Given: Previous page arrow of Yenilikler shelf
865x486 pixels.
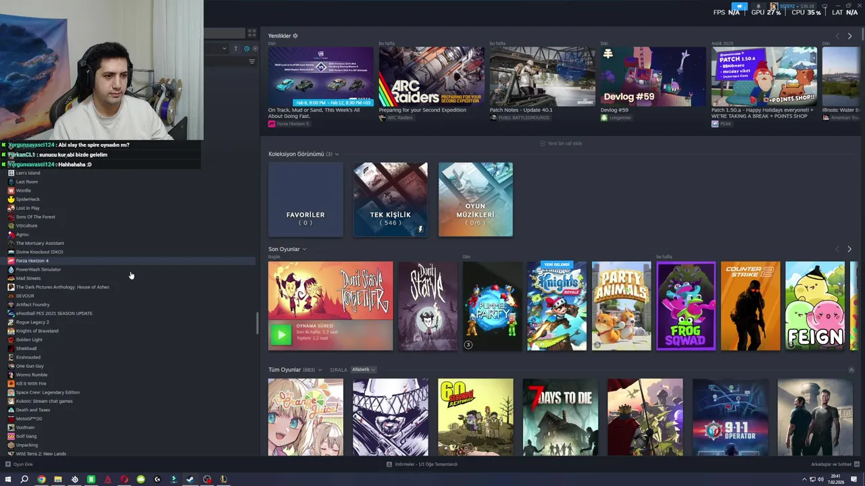Looking at the screenshot, I should pyautogui.click(x=837, y=36).
